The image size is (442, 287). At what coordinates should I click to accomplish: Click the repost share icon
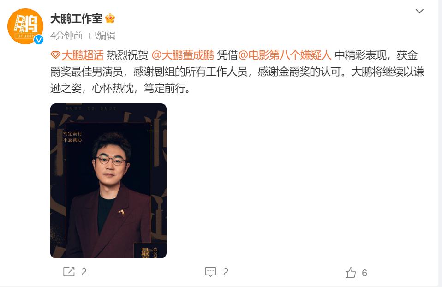pyautogui.click(x=69, y=272)
